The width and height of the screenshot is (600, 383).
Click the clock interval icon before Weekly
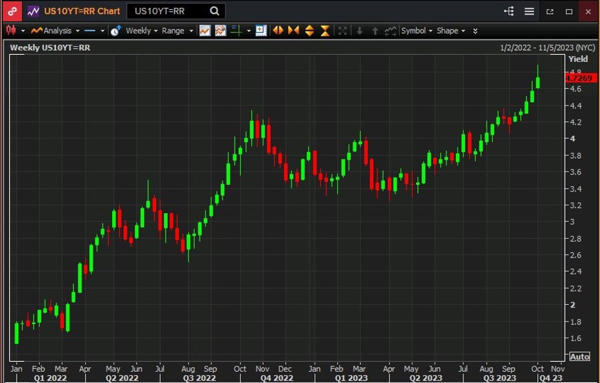click(116, 31)
